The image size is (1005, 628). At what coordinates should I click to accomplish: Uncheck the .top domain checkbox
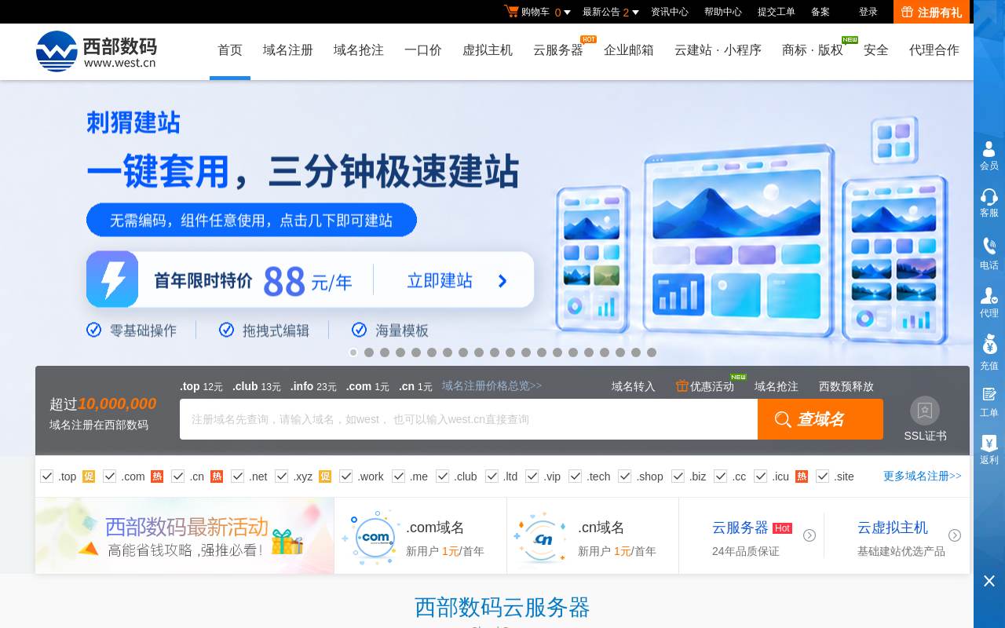pos(47,476)
